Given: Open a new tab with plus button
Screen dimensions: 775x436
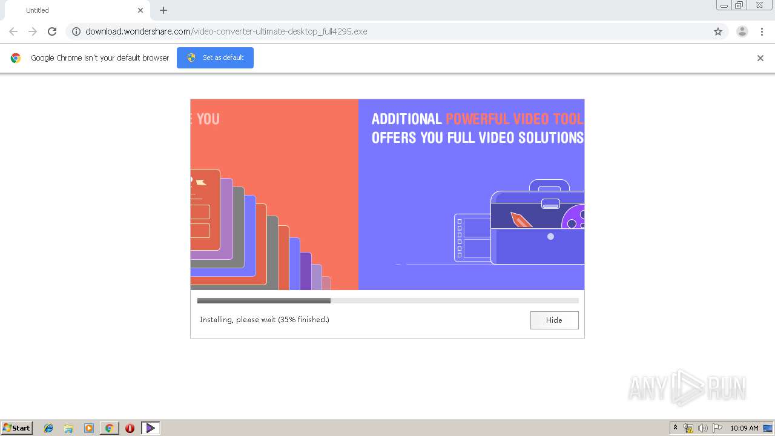Looking at the screenshot, I should click(163, 10).
